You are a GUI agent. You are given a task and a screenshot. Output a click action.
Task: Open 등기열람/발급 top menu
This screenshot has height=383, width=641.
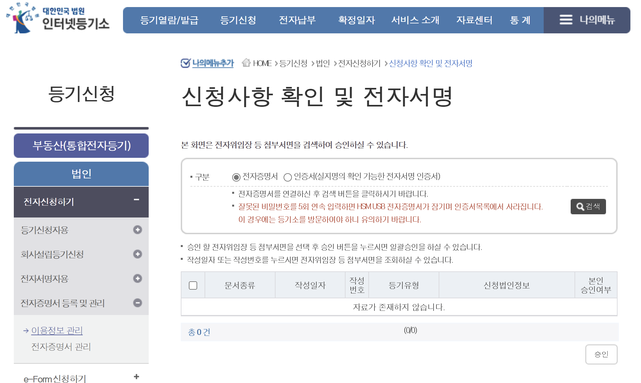(x=169, y=20)
